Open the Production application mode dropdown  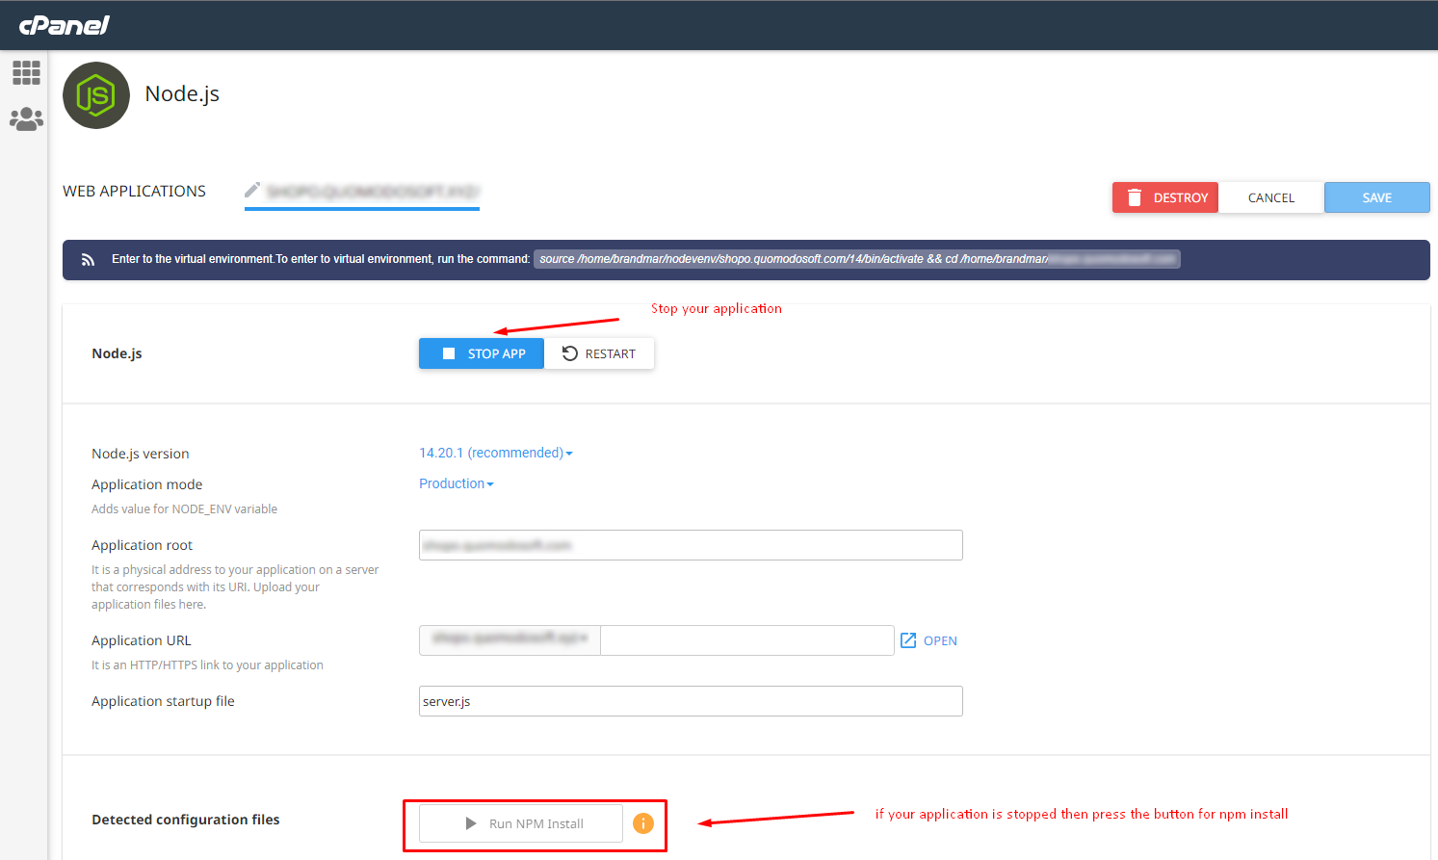[456, 483]
